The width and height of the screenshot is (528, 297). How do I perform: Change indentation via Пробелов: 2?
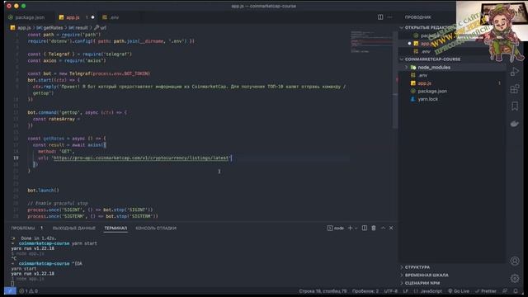coord(365,291)
